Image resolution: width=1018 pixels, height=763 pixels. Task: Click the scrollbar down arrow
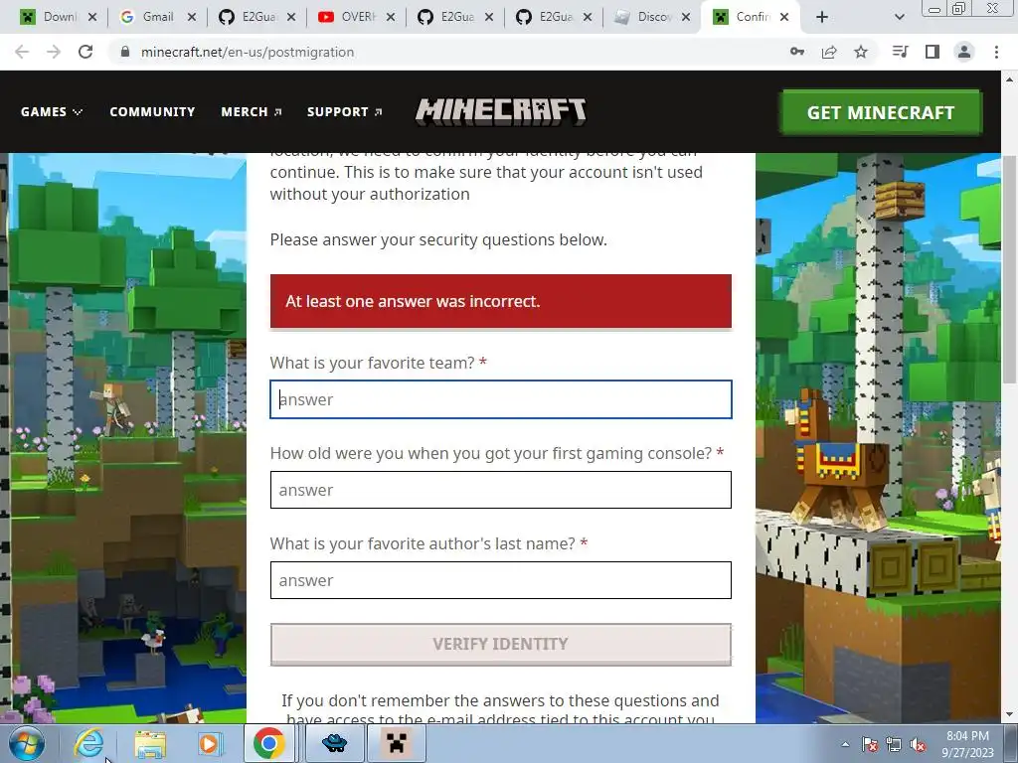point(1009,714)
